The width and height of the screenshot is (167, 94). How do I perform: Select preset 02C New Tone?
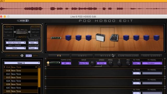21,88
